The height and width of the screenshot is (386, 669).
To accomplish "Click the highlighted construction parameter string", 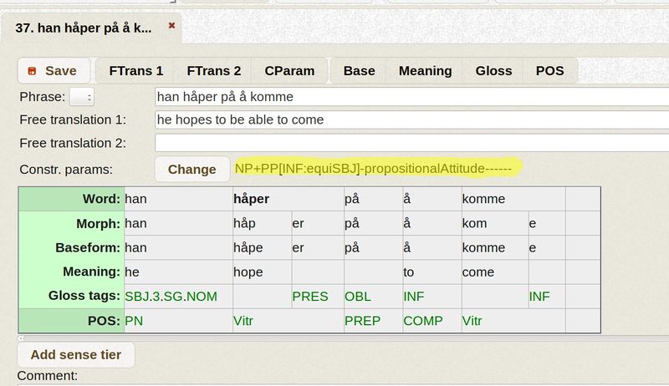I will [x=378, y=169].
